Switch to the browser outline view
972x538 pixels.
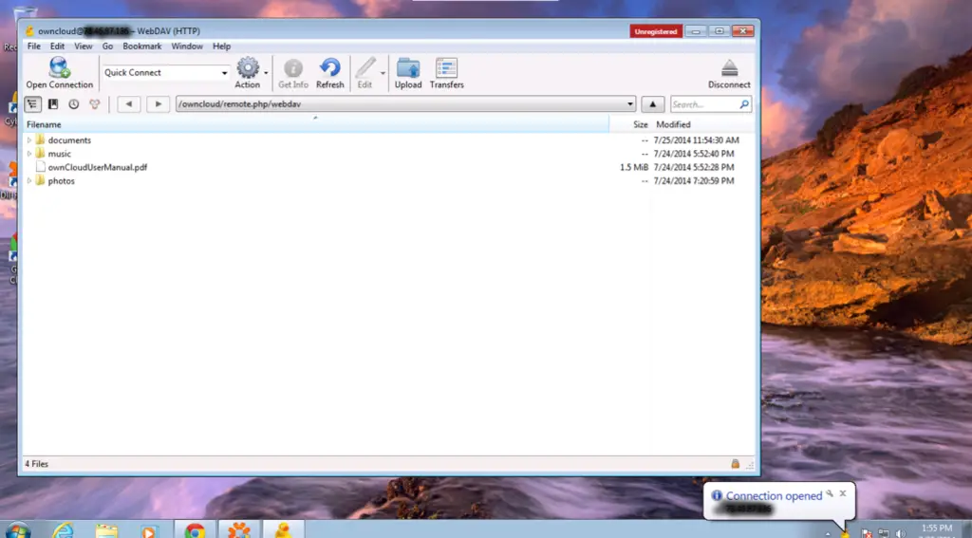[33, 104]
